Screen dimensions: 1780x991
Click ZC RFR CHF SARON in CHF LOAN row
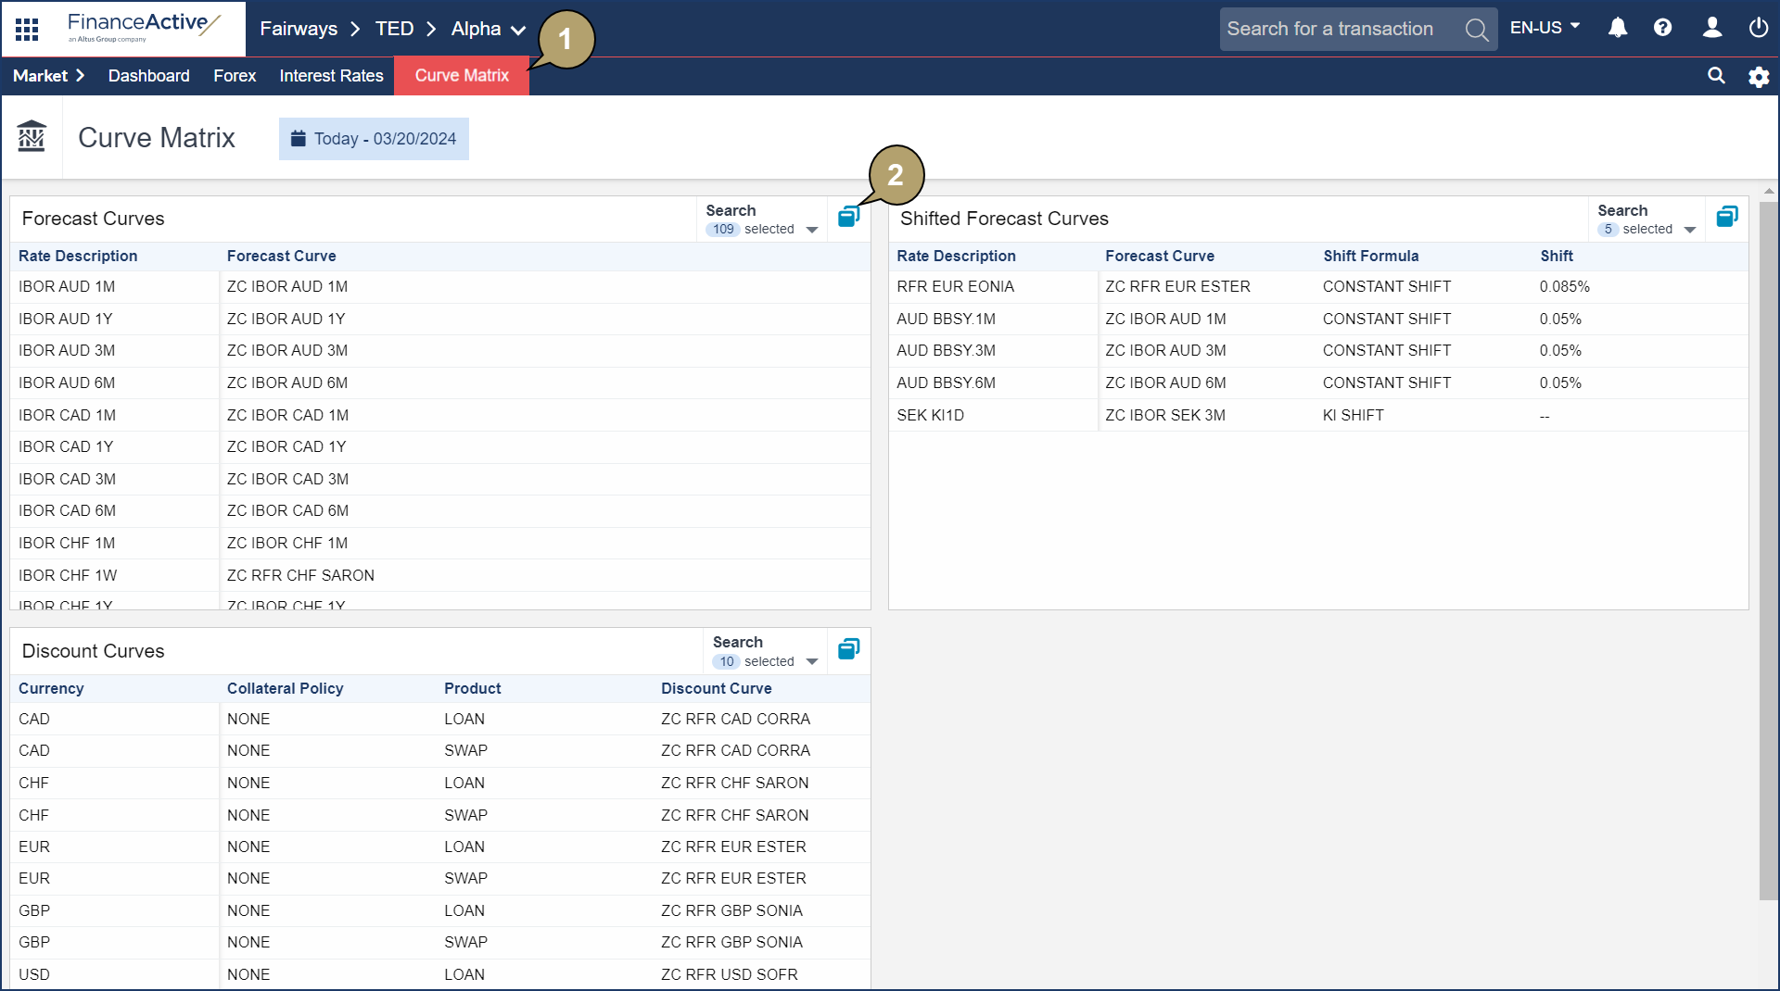[734, 783]
